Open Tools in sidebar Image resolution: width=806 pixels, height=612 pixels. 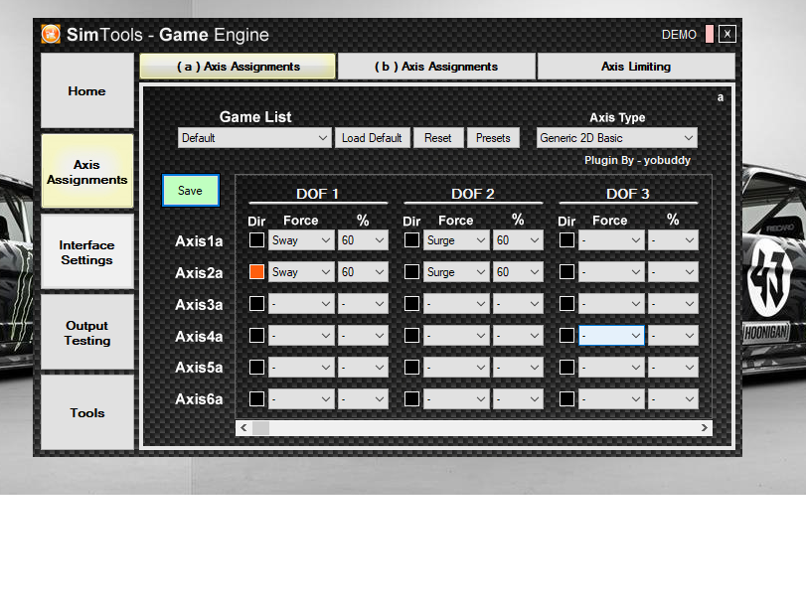point(86,412)
